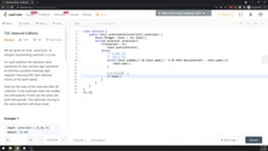Click the problem list icon at bottom left
Image resolution: width=268 pixels, height=151 pixels.
pyautogui.click(x=8, y=140)
